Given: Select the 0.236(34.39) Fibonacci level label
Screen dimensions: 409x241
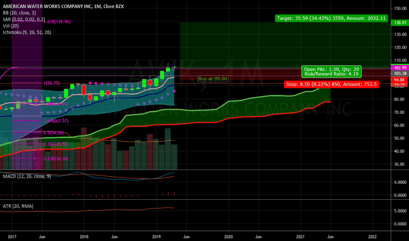Looking at the screenshot, I should click(56, 159).
